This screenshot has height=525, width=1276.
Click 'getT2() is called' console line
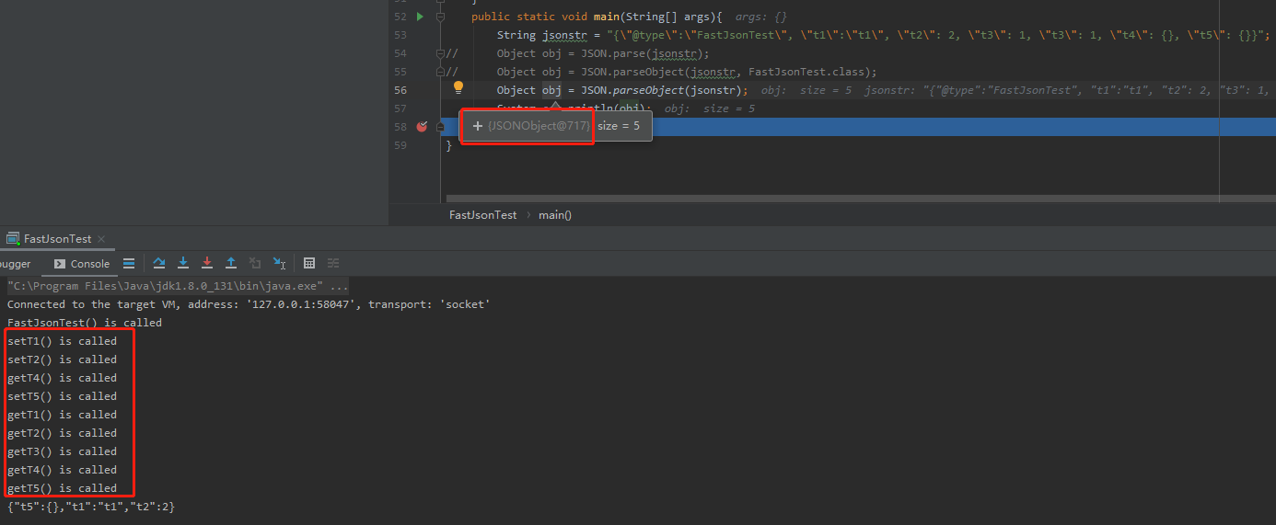click(63, 433)
